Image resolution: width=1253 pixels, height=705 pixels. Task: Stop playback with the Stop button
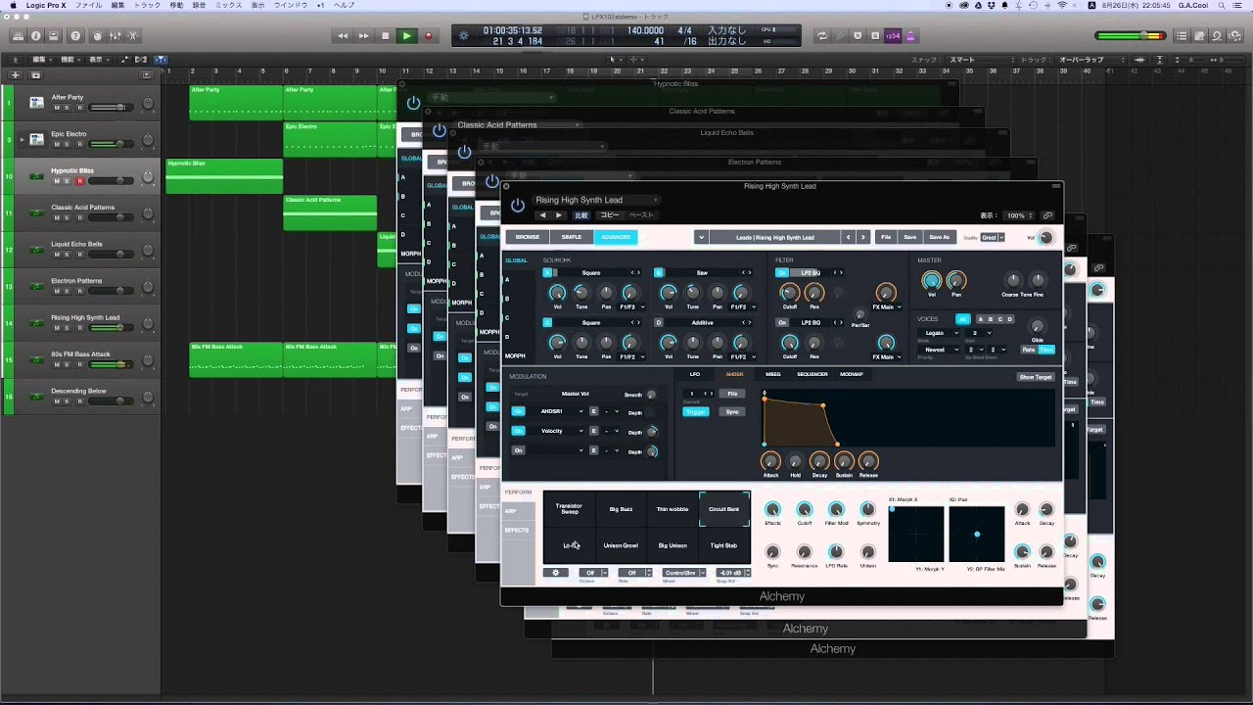coord(386,36)
